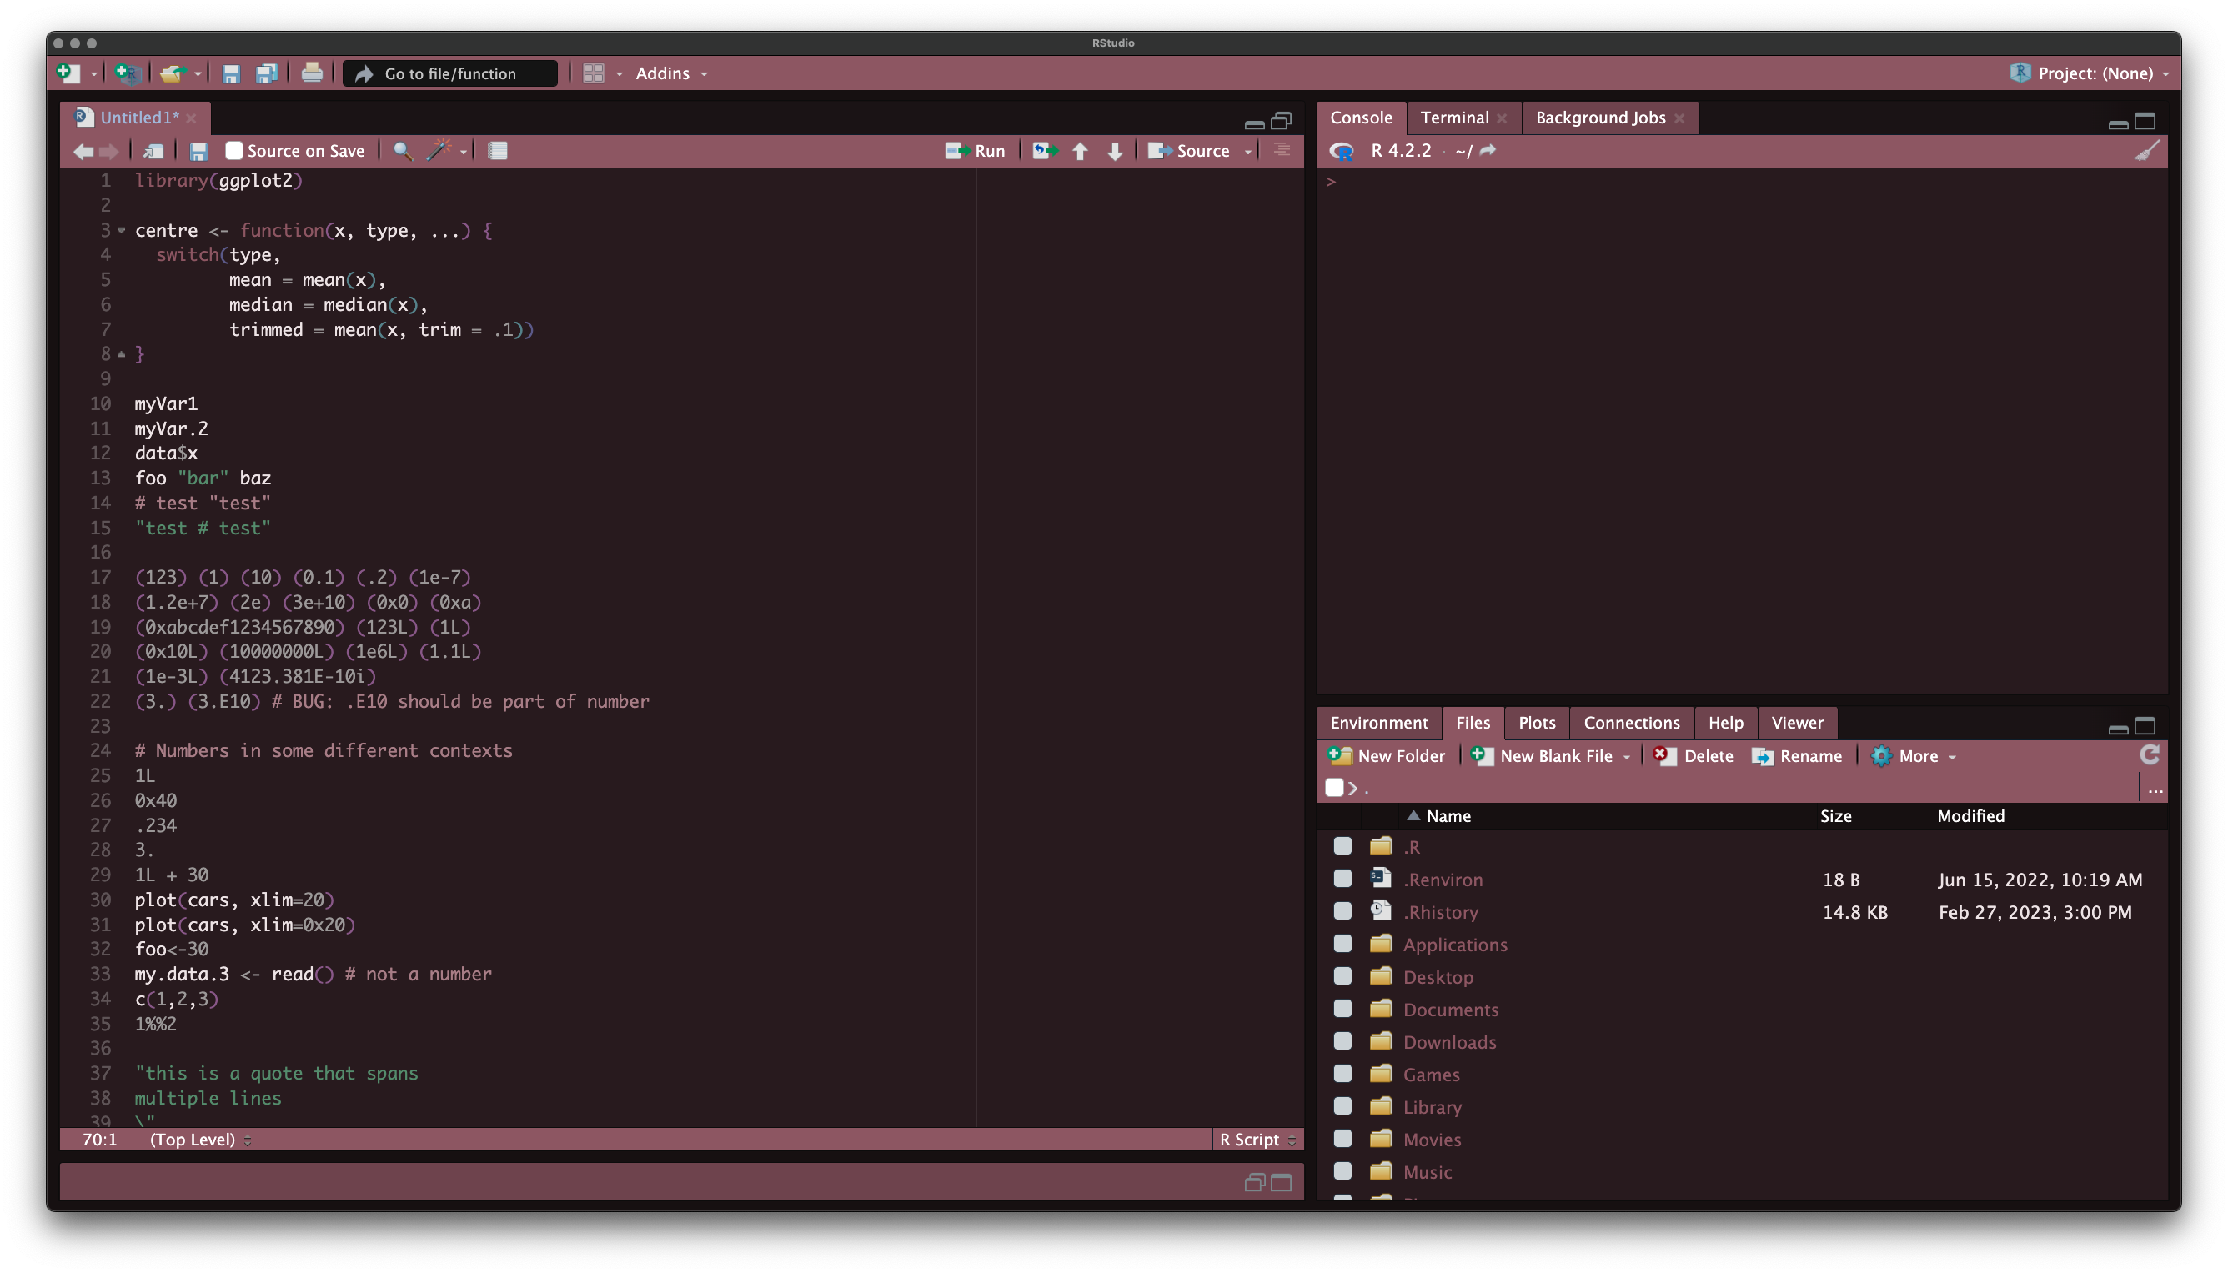Viewport: 2228px width, 1273px height.
Task: Go to next section down arrow
Action: [1115, 151]
